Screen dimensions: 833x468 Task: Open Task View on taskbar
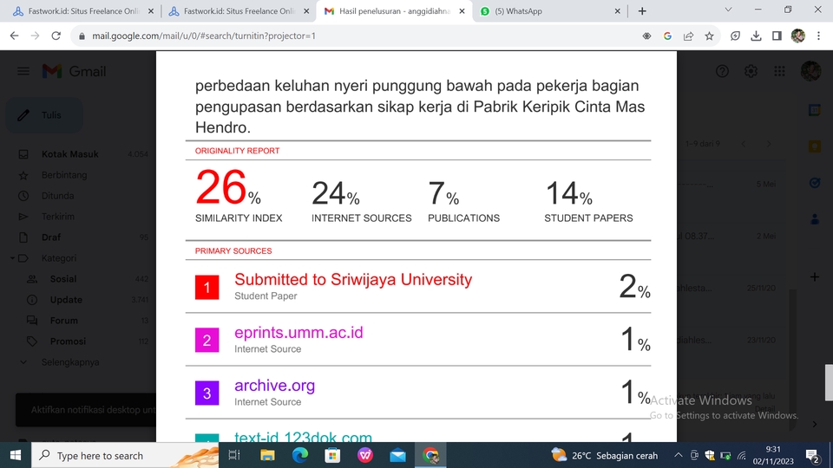pos(234,455)
